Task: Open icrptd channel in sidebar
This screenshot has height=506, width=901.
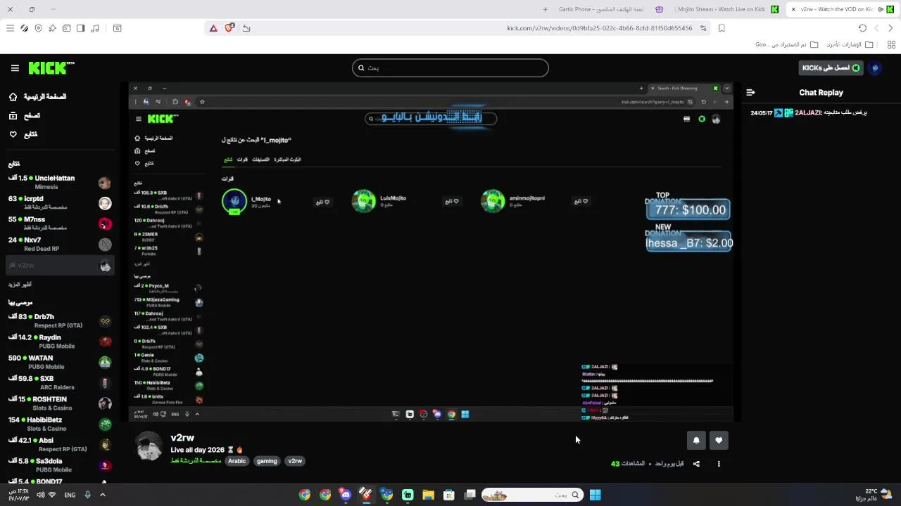Action: (x=60, y=203)
